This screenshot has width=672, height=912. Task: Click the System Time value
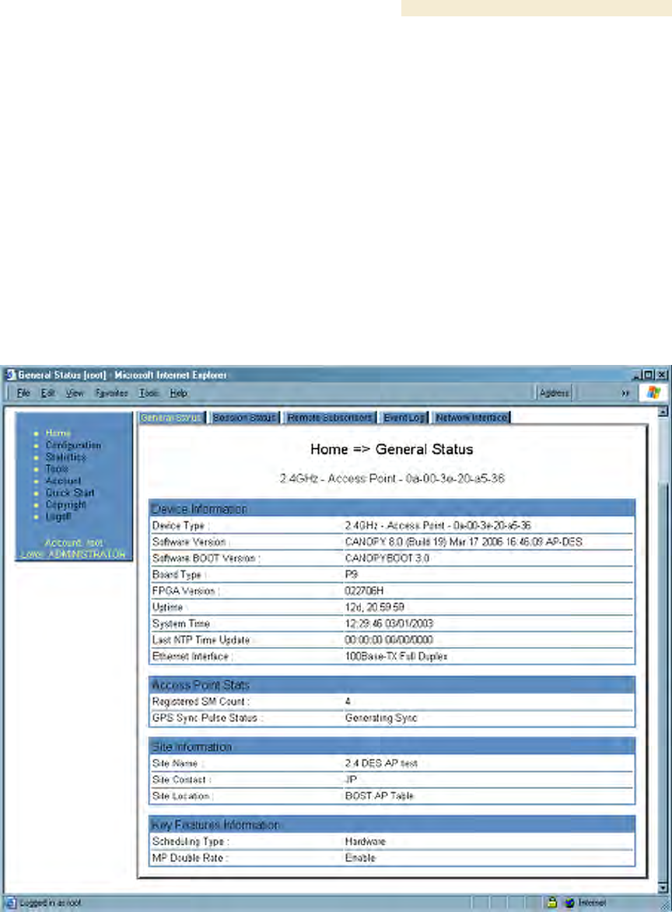(389, 623)
